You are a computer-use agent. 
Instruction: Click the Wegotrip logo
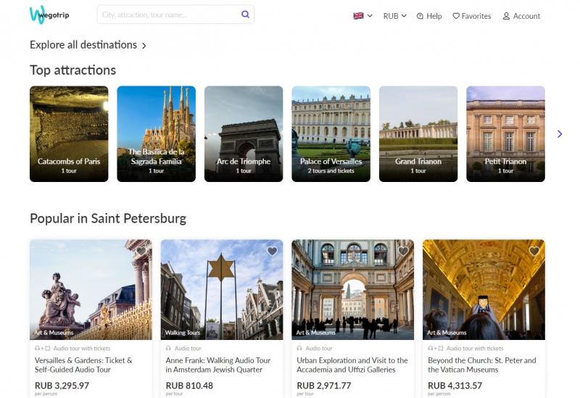[49, 14]
